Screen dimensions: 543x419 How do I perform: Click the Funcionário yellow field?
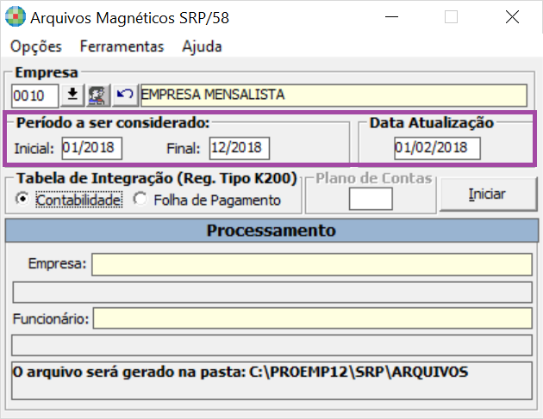[x=312, y=318]
